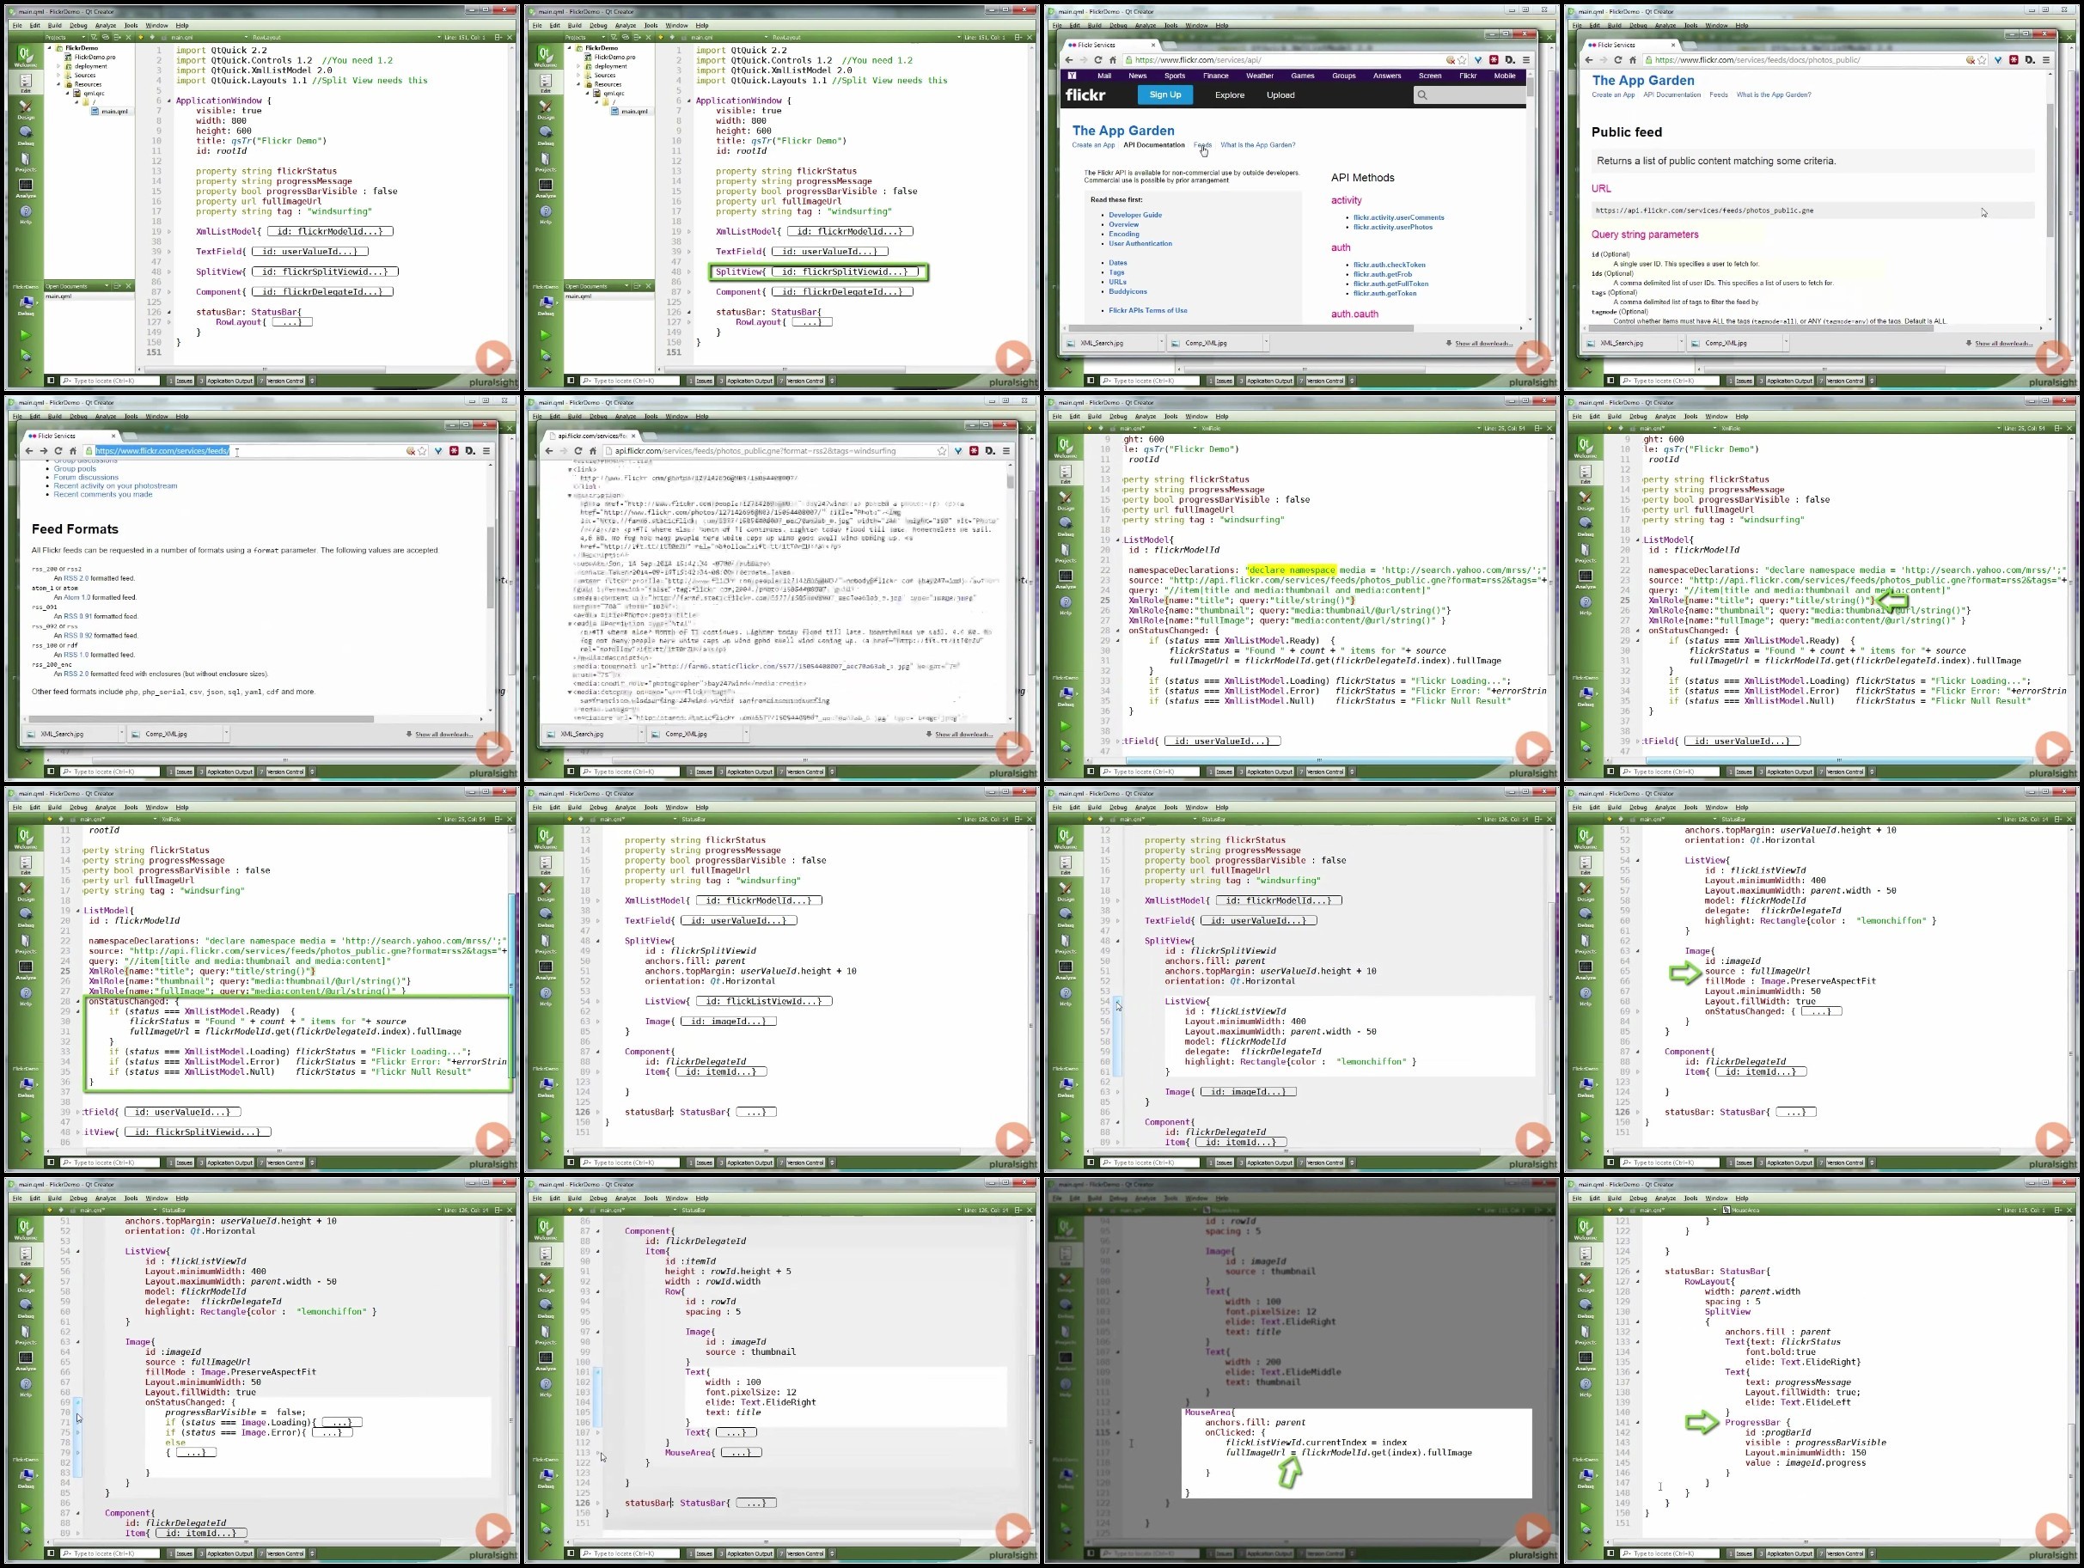This screenshot has width=2084, height=1568.
Task: Open Welcome mode in the ProgressBar frame
Action: pyautogui.click(x=1586, y=1230)
